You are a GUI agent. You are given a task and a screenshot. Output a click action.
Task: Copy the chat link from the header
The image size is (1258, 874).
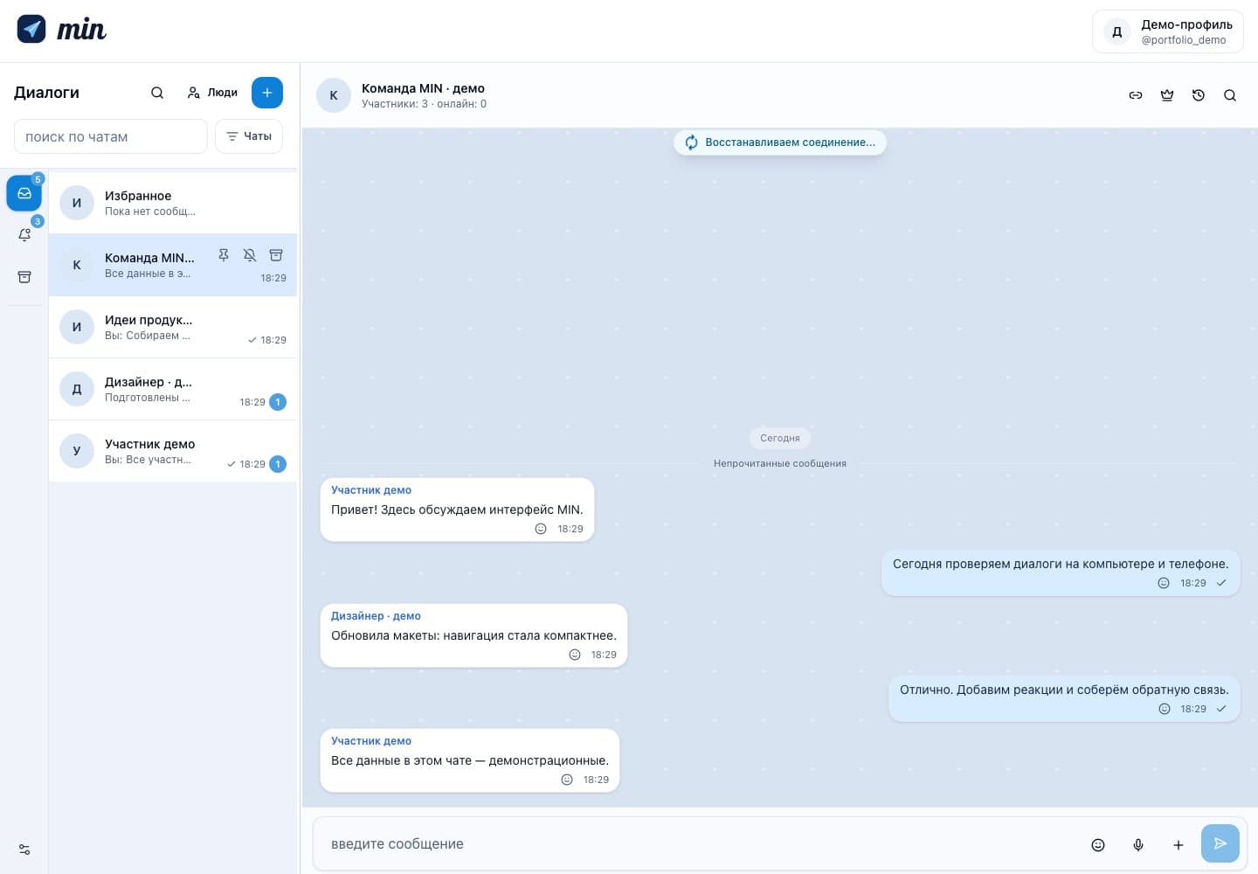coord(1136,95)
